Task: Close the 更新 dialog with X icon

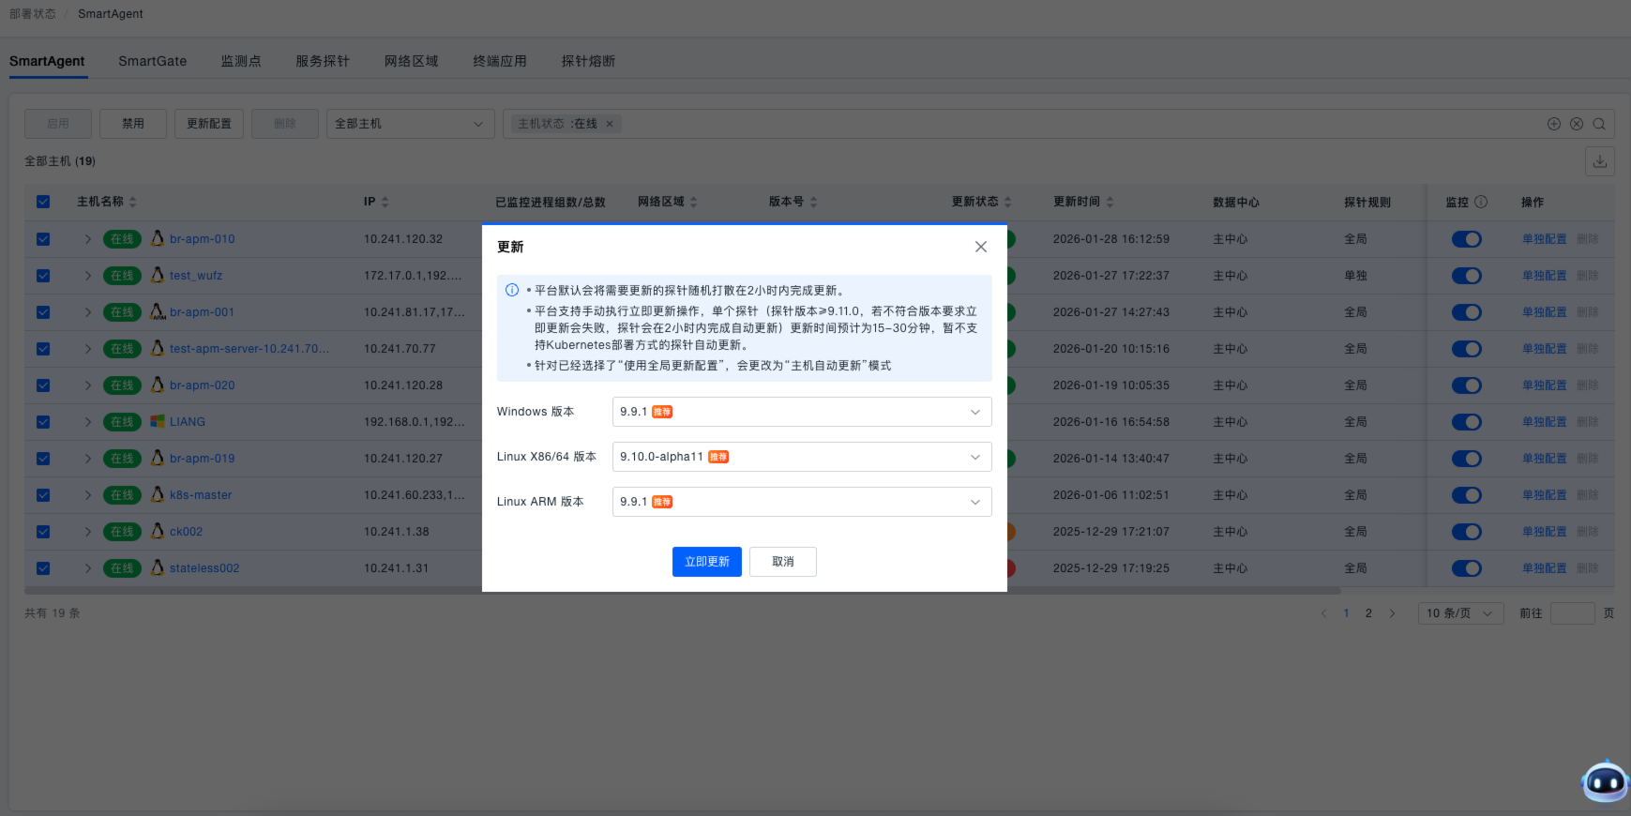Action: coord(980,247)
